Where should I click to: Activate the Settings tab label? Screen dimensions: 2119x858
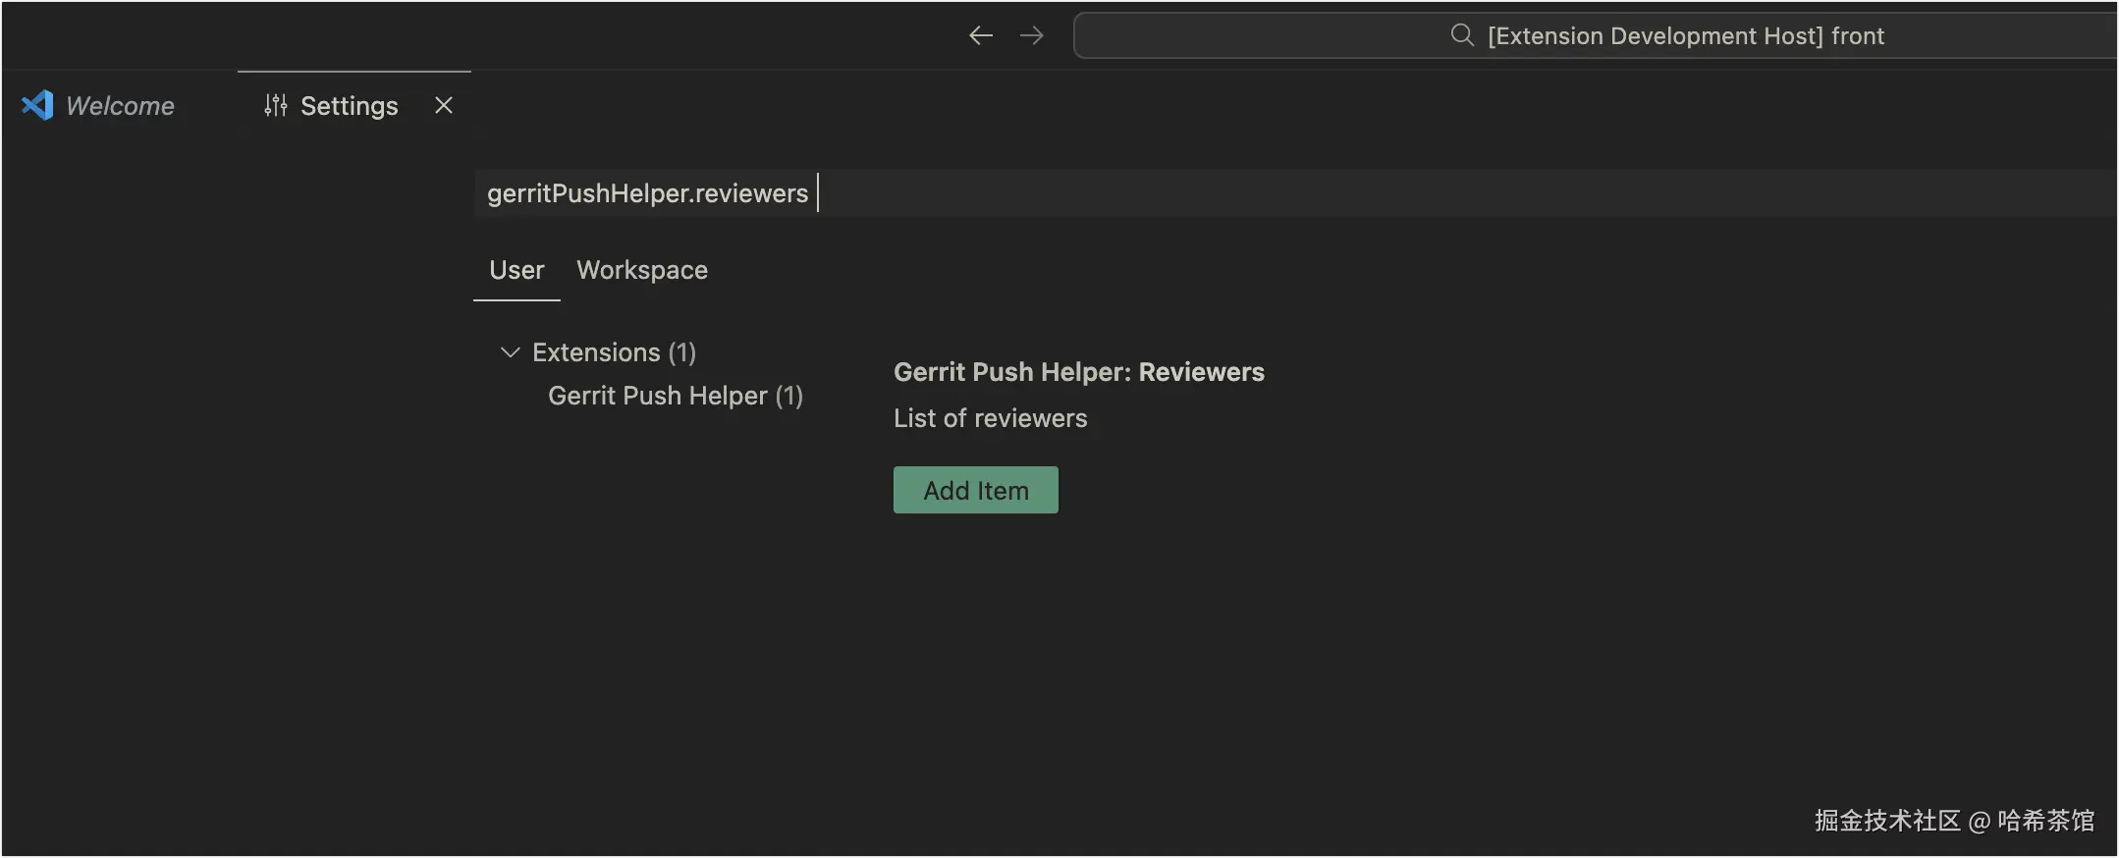(349, 106)
